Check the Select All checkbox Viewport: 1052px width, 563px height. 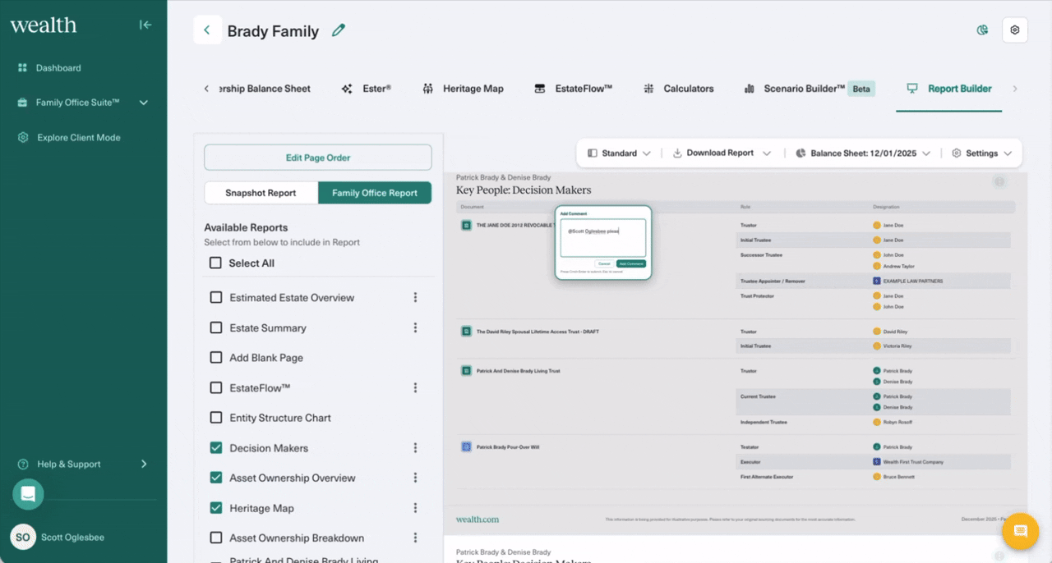[215, 263]
